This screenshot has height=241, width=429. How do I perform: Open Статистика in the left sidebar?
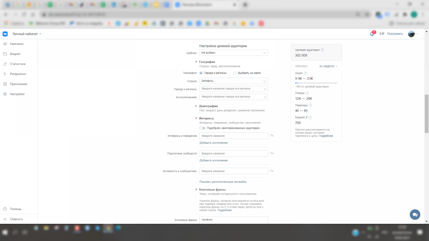pyautogui.click(x=18, y=64)
